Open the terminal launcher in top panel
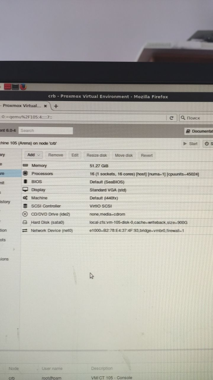This screenshot has height=380, width=213. click(x=15, y=87)
